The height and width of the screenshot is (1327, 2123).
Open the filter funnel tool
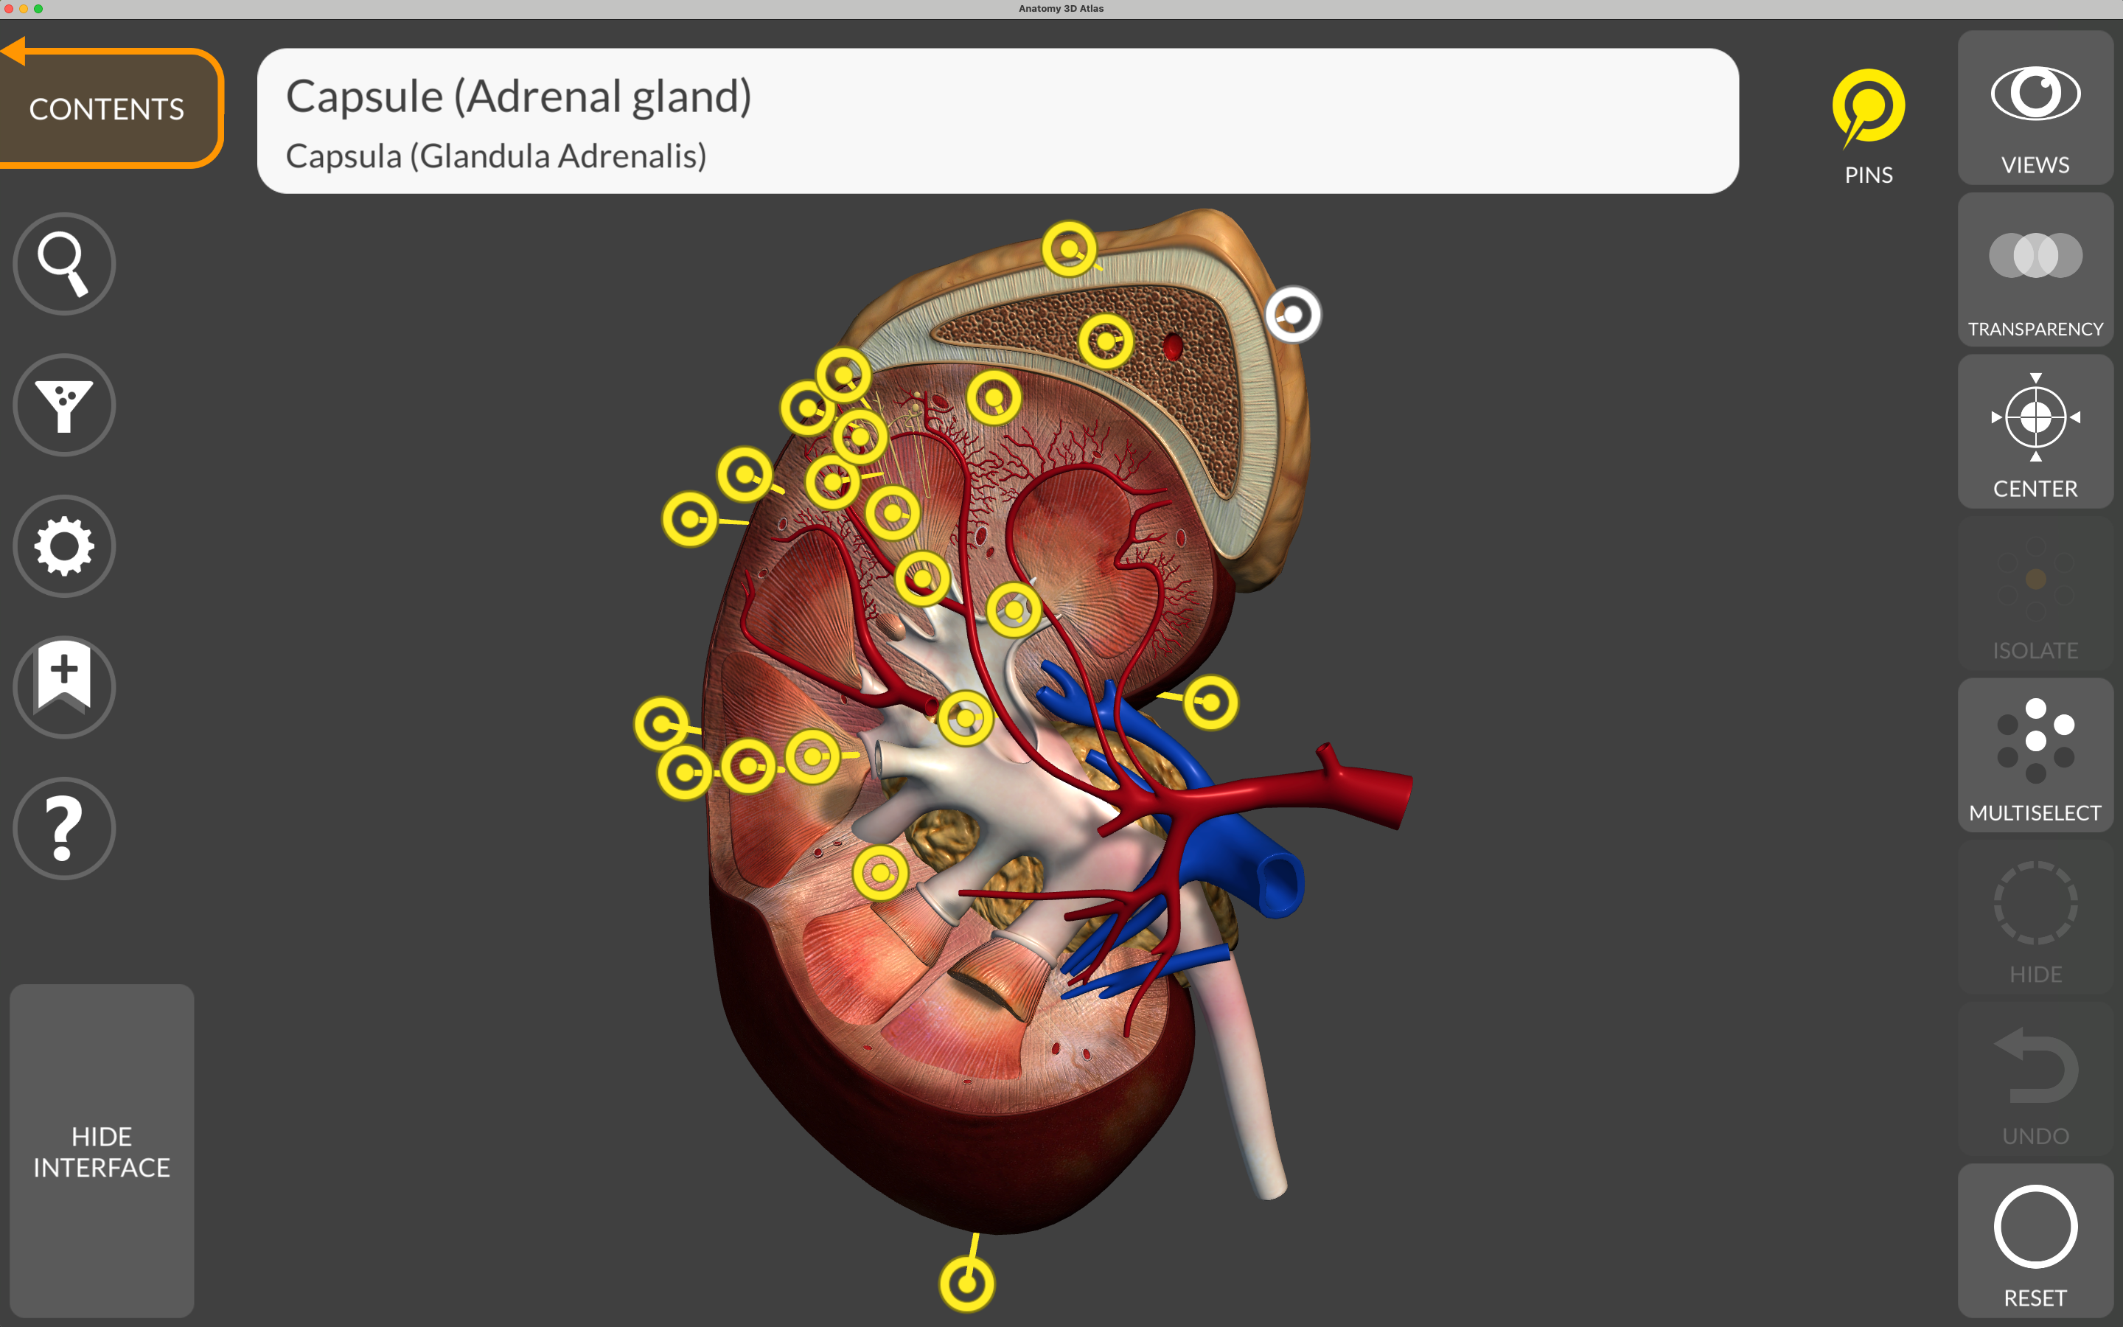(x=64, y=405)
